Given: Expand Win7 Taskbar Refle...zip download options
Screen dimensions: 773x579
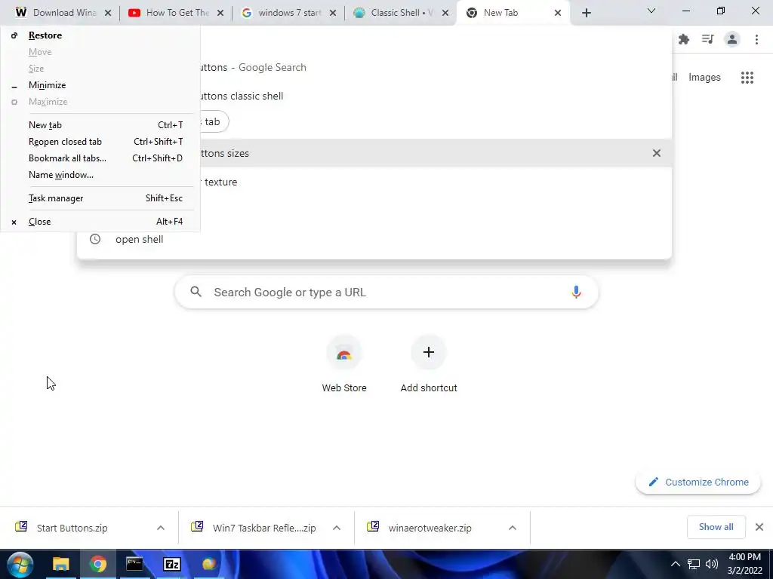Looking at the screenshot, I should (337, 528).
